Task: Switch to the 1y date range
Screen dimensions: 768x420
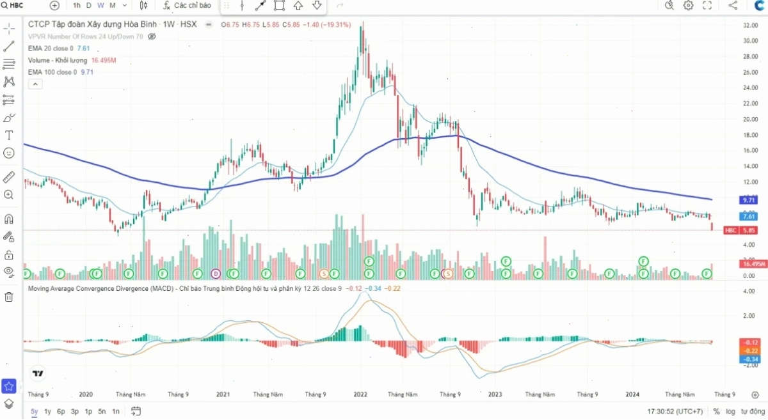Action: pyautogui.click(x=47, y=411)
